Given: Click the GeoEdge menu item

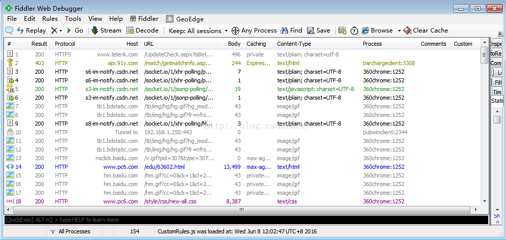Looking at the screenshot, I should [x=184, y=19].
